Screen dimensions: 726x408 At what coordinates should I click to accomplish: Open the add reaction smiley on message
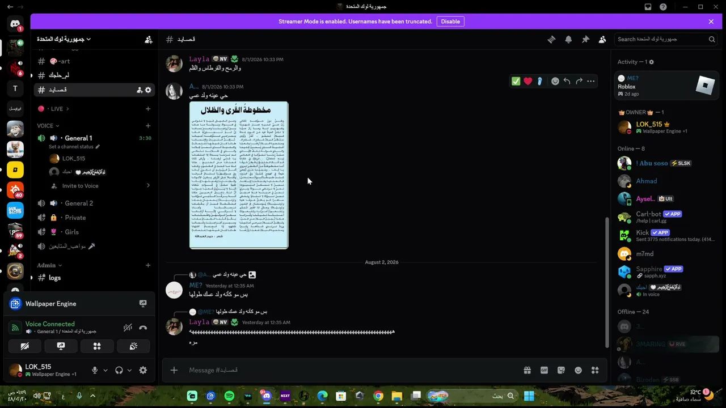(555, 81)
